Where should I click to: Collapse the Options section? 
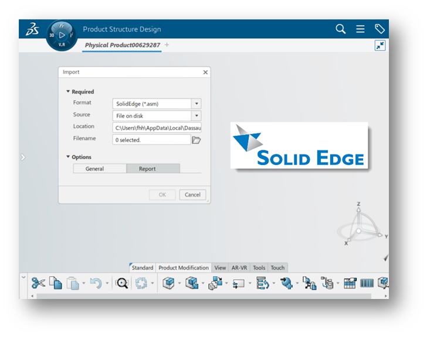(68, 157)
